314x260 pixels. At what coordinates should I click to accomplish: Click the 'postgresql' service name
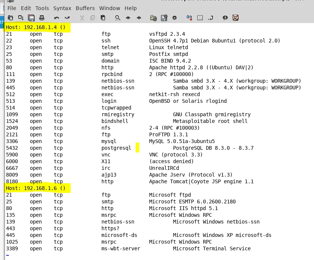[116, 148]
